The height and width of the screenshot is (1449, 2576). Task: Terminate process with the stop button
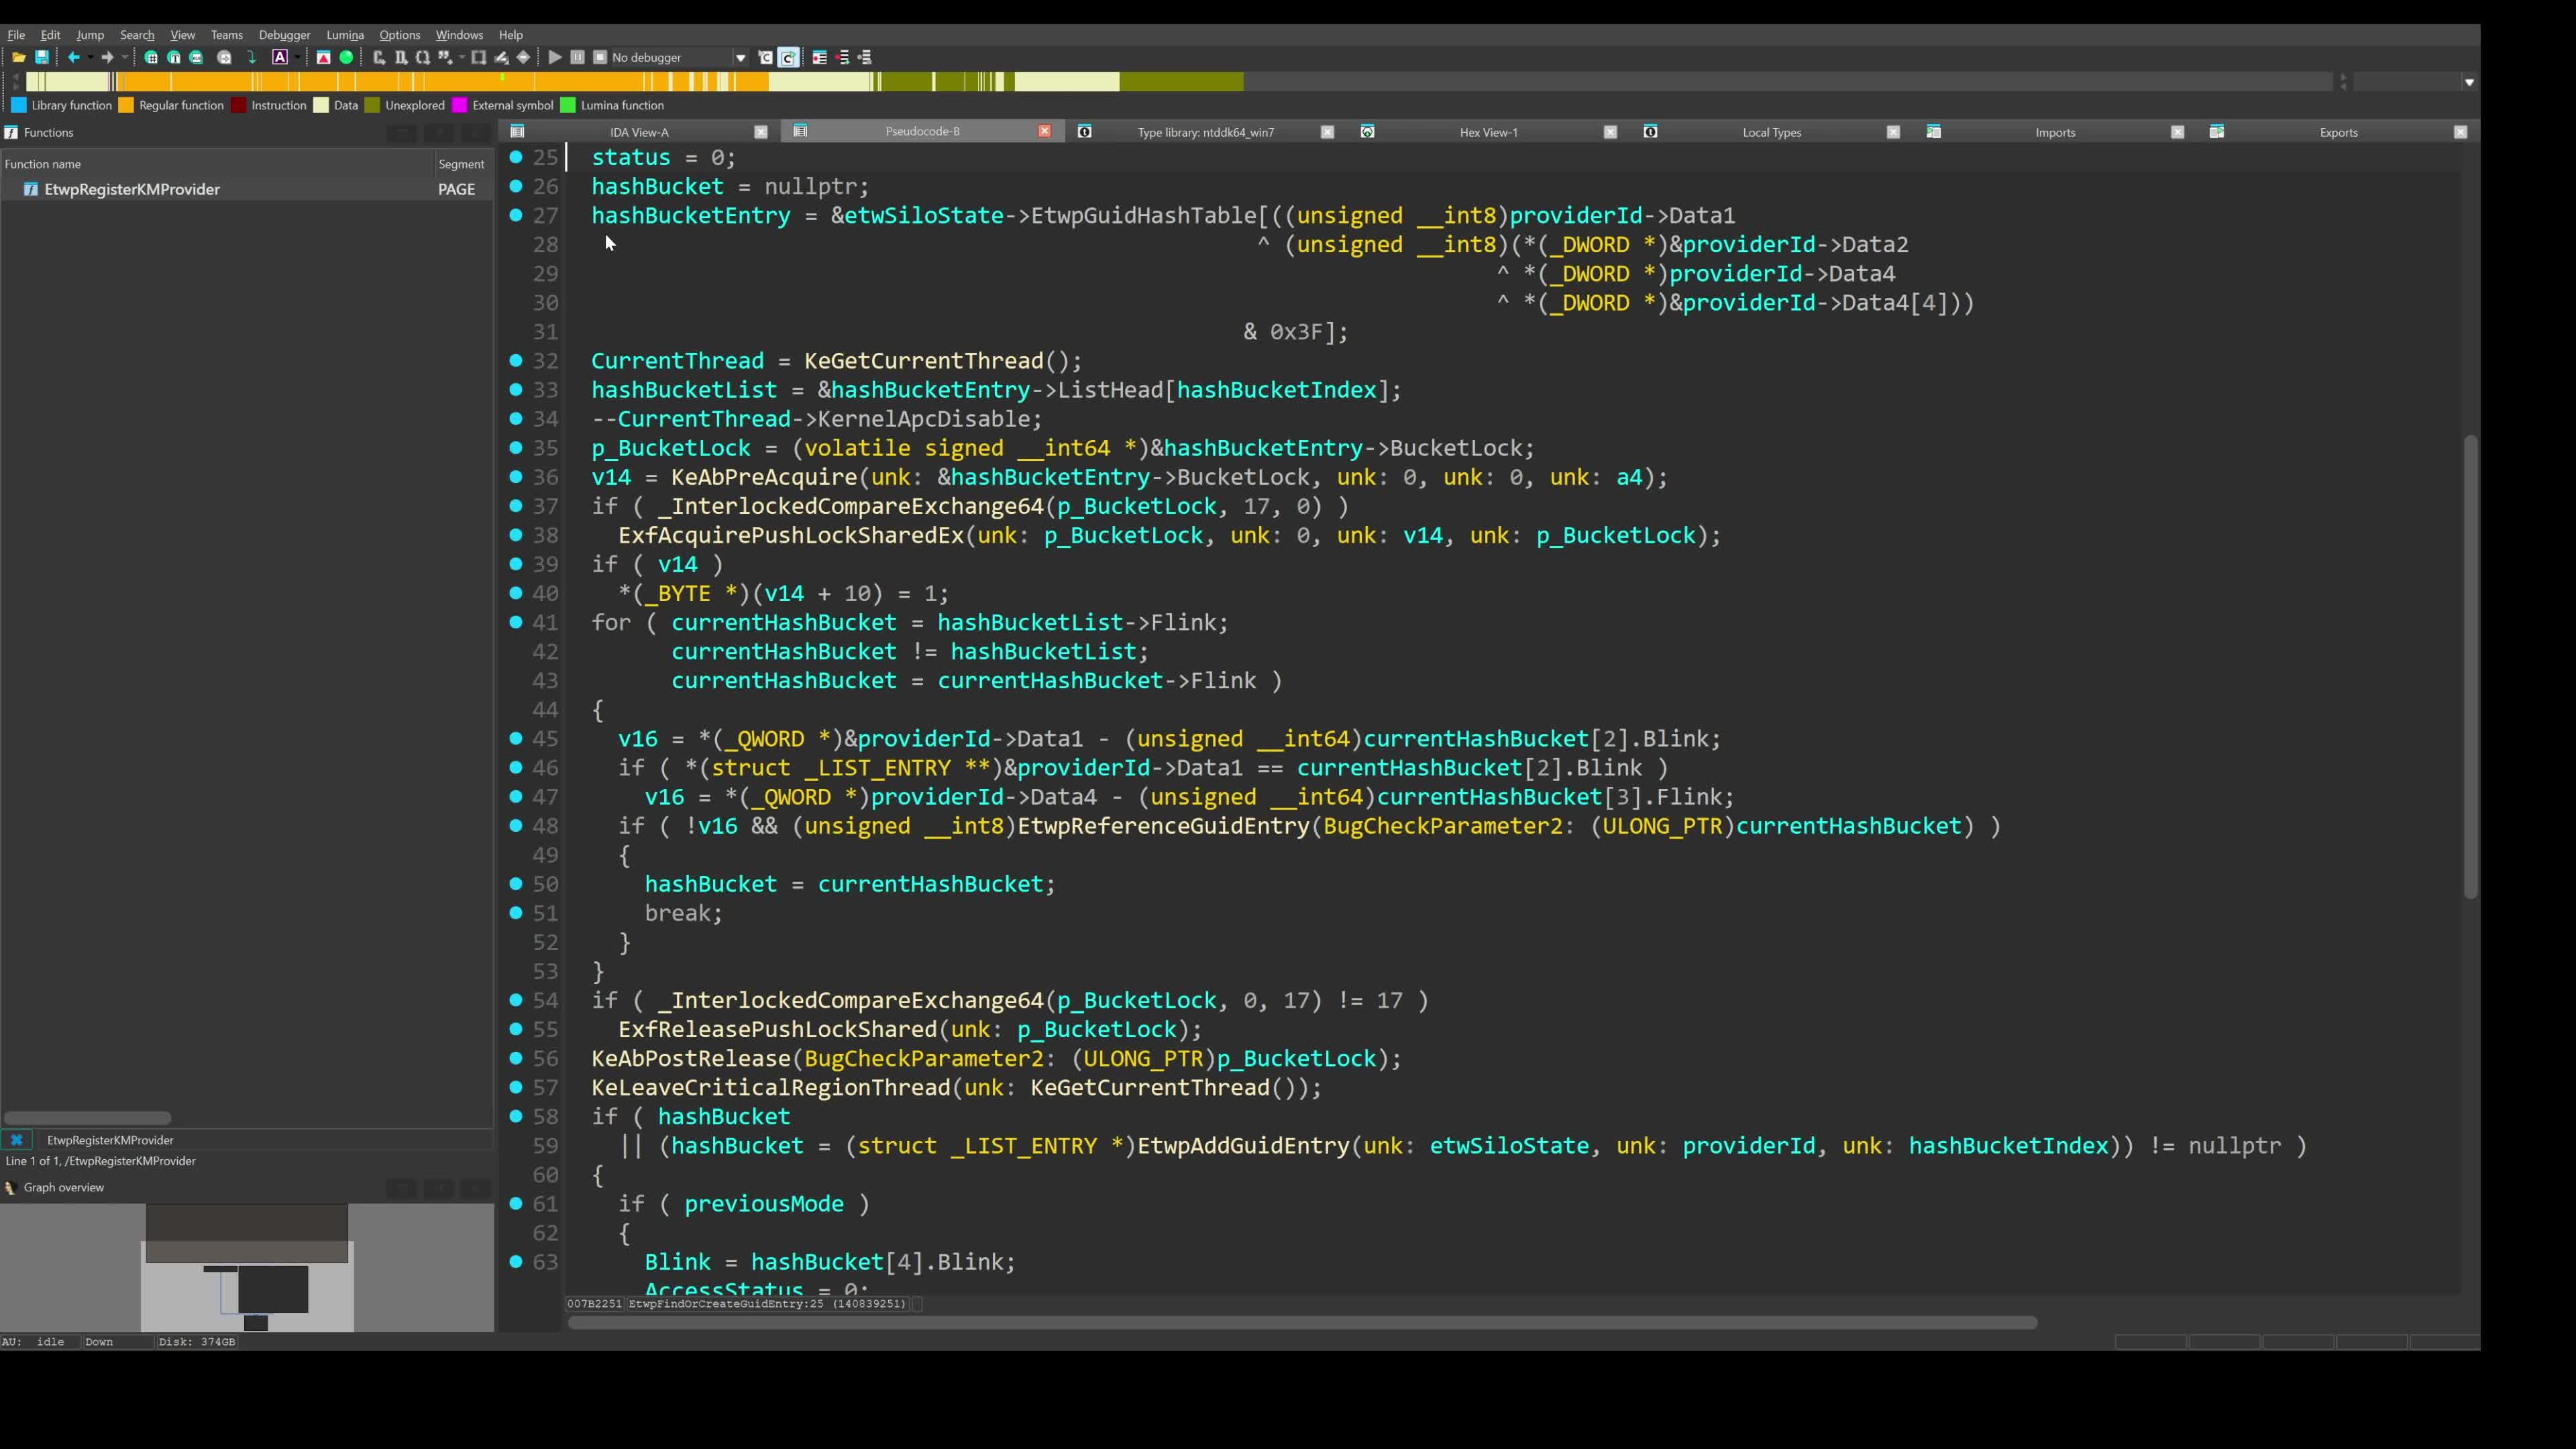click(600, 58)
